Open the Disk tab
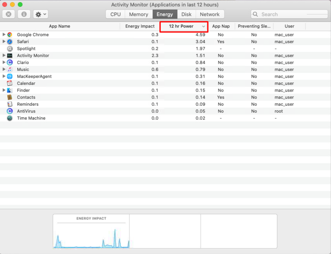 tap(186, 14)
